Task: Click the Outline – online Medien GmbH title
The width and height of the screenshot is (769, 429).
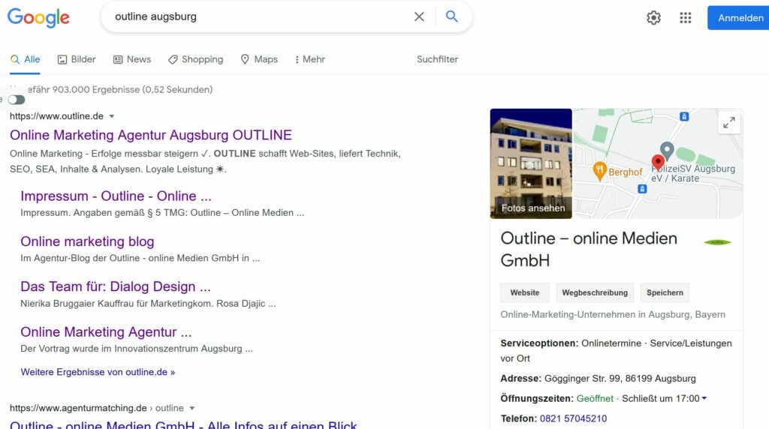Action: pyautogui.click(x=589, y=249)
